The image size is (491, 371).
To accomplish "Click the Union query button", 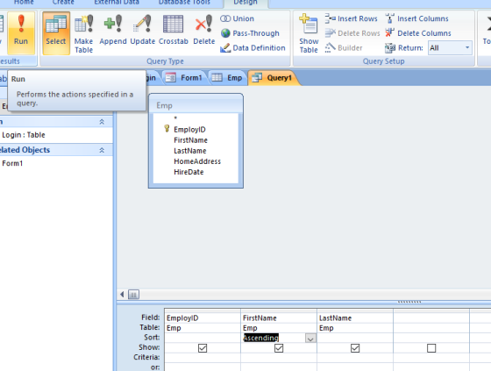I will click(x=237, y=18).
